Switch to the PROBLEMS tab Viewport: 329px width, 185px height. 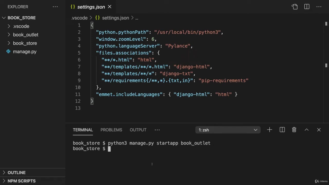(x=111, y=130)
